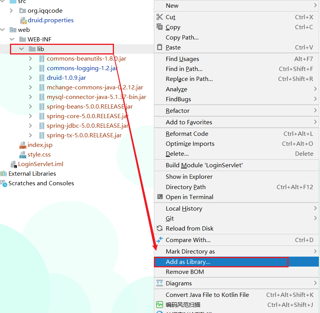Click the Compare With arrows icon
The image size is (320, 313).
[160, 240]
